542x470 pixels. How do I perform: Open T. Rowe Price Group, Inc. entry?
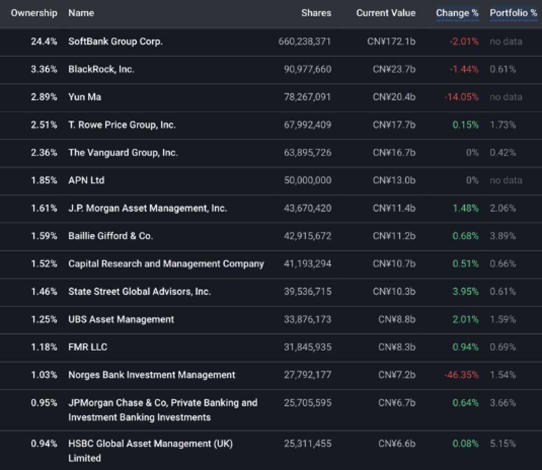coord(122,125)
